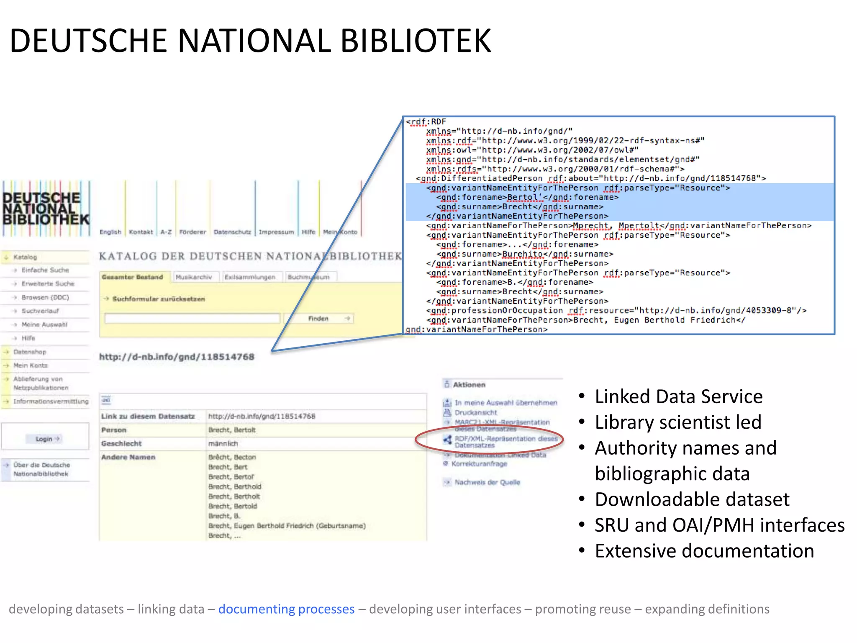Click the value 'männlich'
The height and width of the screenshot is (643, 857).
(223, 443)
